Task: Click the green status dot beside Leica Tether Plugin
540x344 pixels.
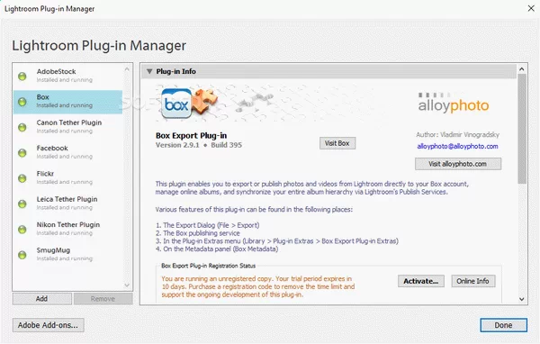Action: point(22,204)
